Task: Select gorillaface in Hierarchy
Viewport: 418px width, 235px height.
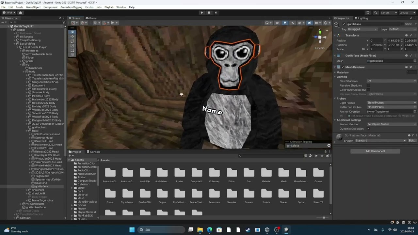Action: click(42, 186)
